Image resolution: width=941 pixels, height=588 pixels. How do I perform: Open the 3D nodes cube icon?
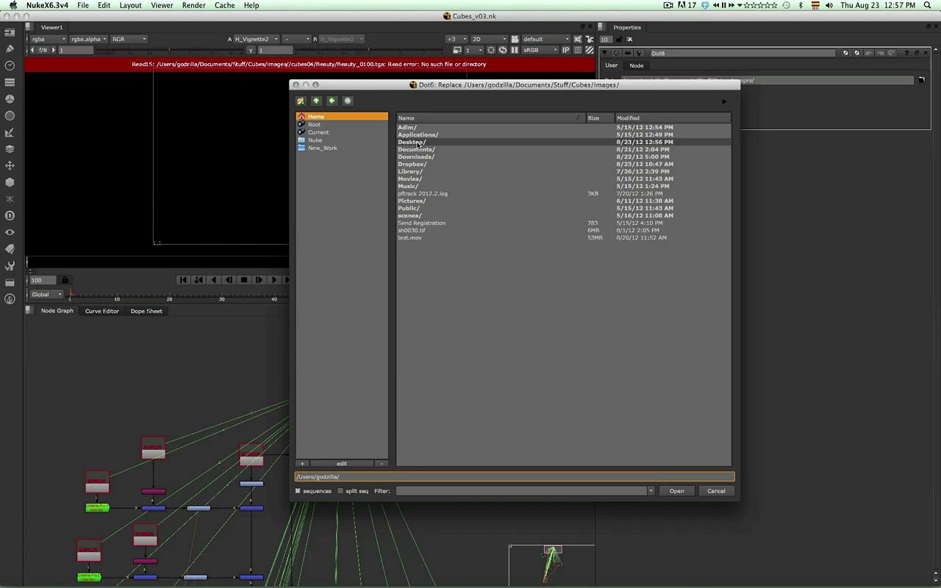click(10, 182)
